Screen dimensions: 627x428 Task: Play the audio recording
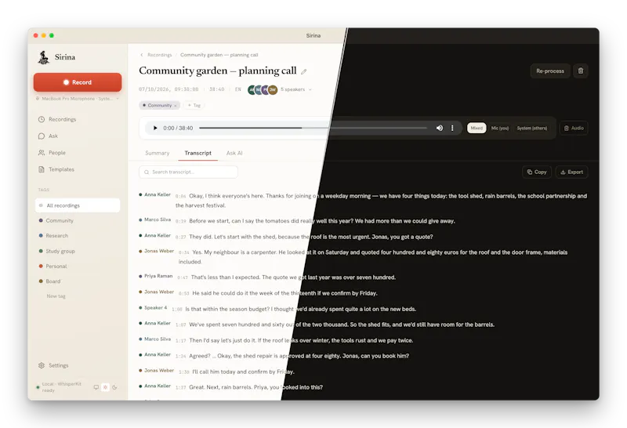pyautogui.click(x=155, y=128)
